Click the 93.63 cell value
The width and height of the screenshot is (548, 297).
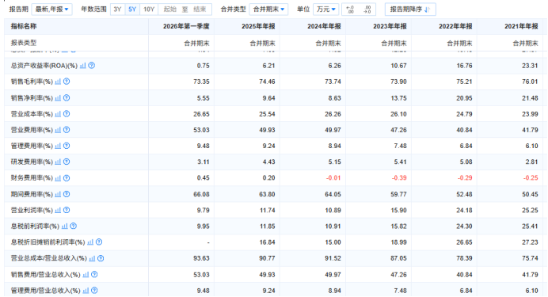[201, 258]
